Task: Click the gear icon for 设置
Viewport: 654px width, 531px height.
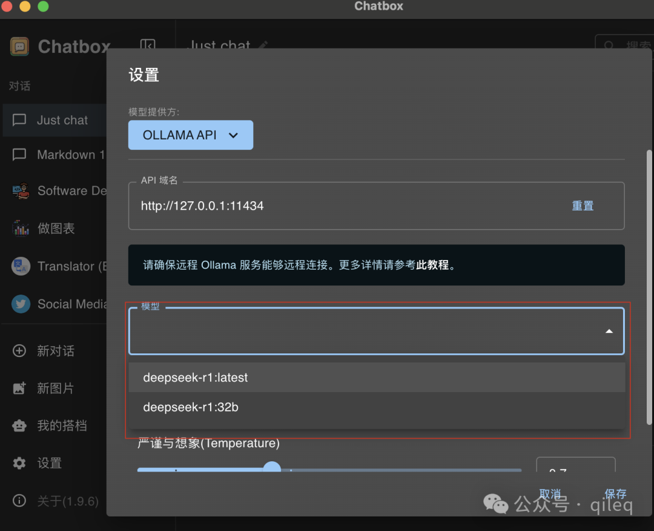Action: pyautogui.click(x=19, y=463)
